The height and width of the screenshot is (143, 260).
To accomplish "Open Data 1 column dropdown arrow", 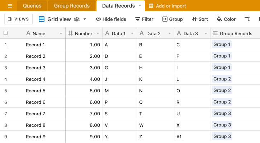I will [x=132, y=33].
